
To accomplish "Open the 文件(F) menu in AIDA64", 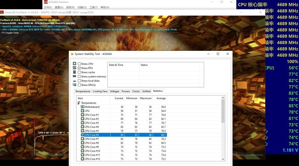I will (48, 7).
